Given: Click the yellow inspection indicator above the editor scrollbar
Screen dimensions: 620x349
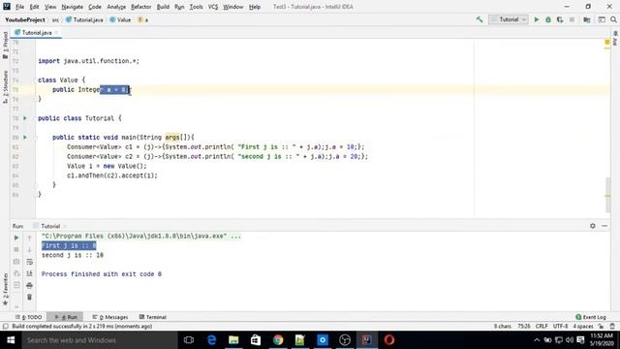Looking at the screenshot, I should point(607,42).
